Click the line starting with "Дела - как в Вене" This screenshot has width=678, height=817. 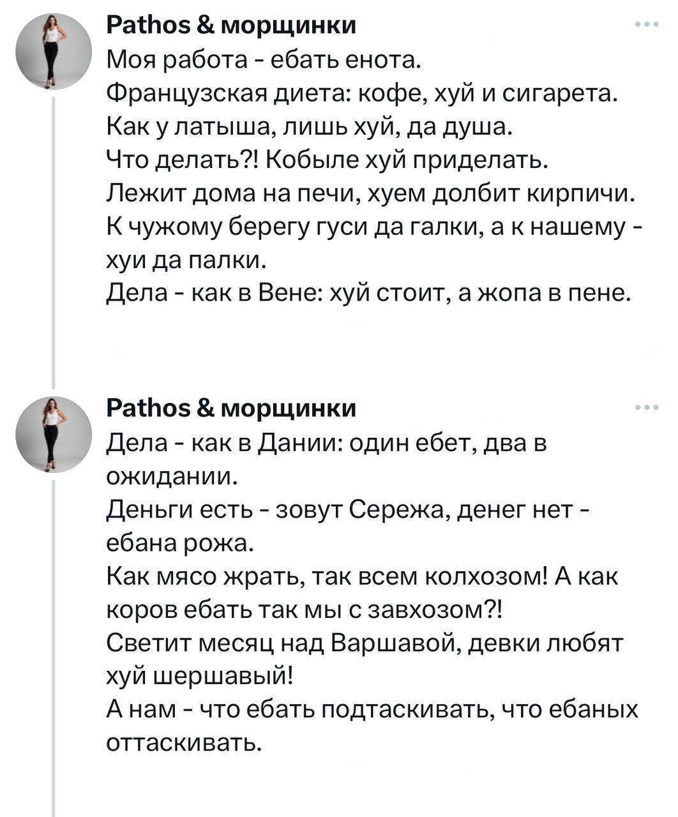tap(368, 292)
